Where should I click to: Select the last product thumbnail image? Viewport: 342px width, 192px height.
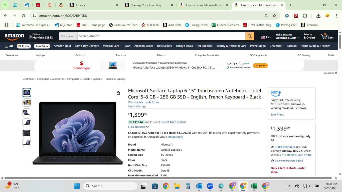pyautogui.click(x=27, y=143)
